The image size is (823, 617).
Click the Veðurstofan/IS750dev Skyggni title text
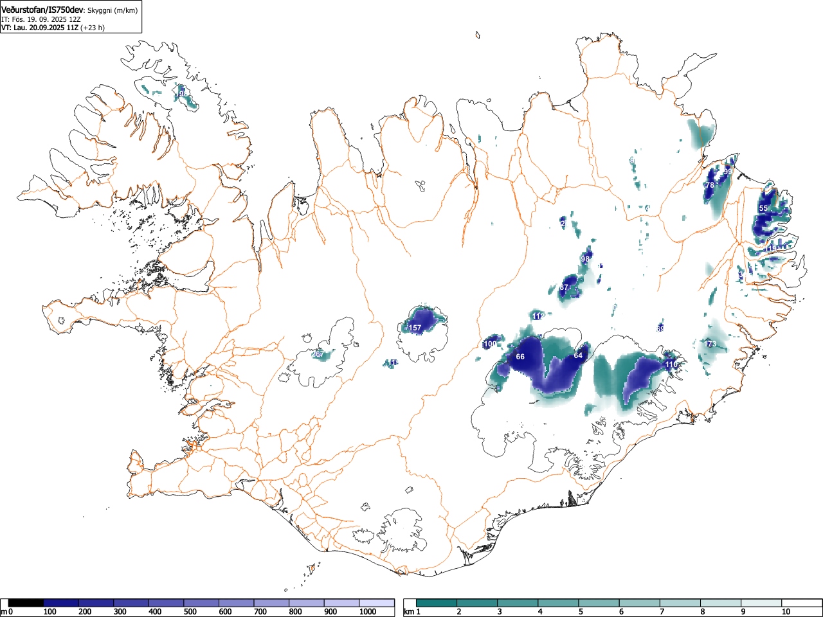(x=69, y=10)
